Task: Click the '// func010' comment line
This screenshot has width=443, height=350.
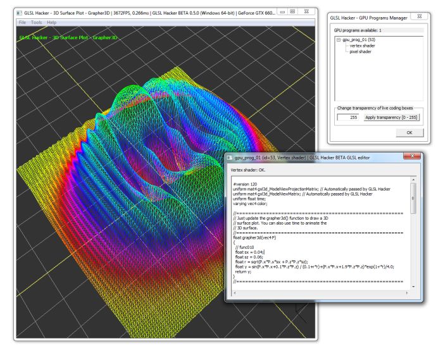Action: point(244,247)
